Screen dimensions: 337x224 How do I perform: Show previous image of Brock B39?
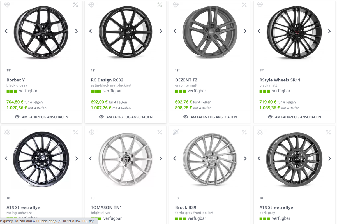coord(175,158)
